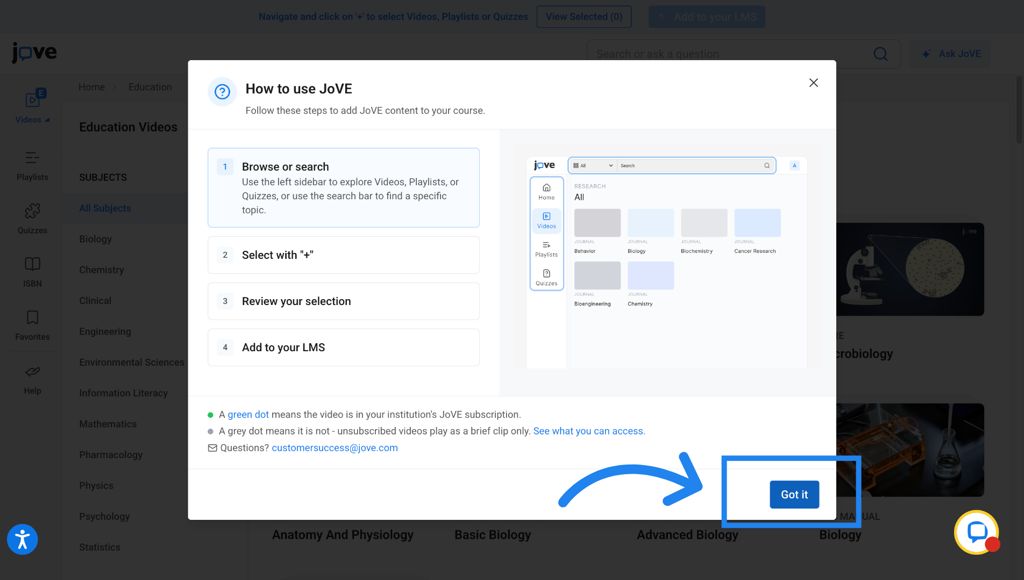The height and width of the screenshot is (580, 1024).
Task: Click Navigate and click on '+' instruction text
Action: tap(393, 17)
